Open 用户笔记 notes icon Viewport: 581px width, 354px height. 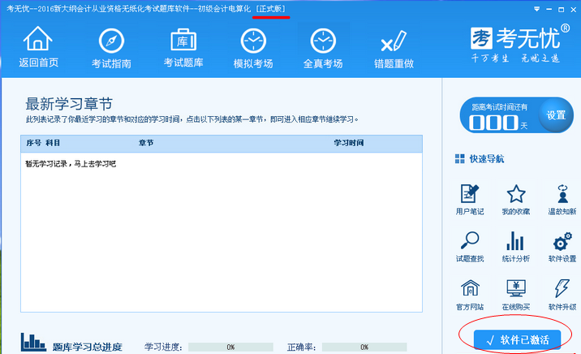(470, 201)
